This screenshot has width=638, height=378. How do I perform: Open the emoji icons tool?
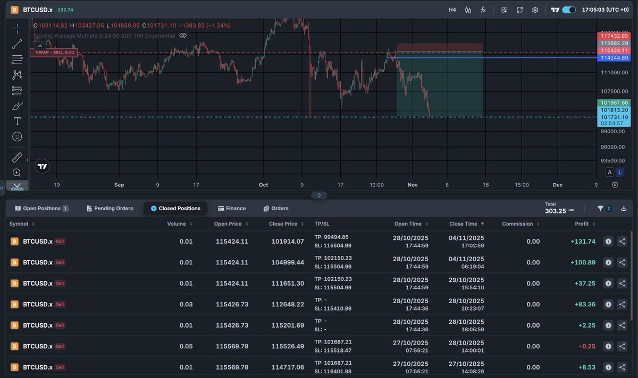pos(17,136)
